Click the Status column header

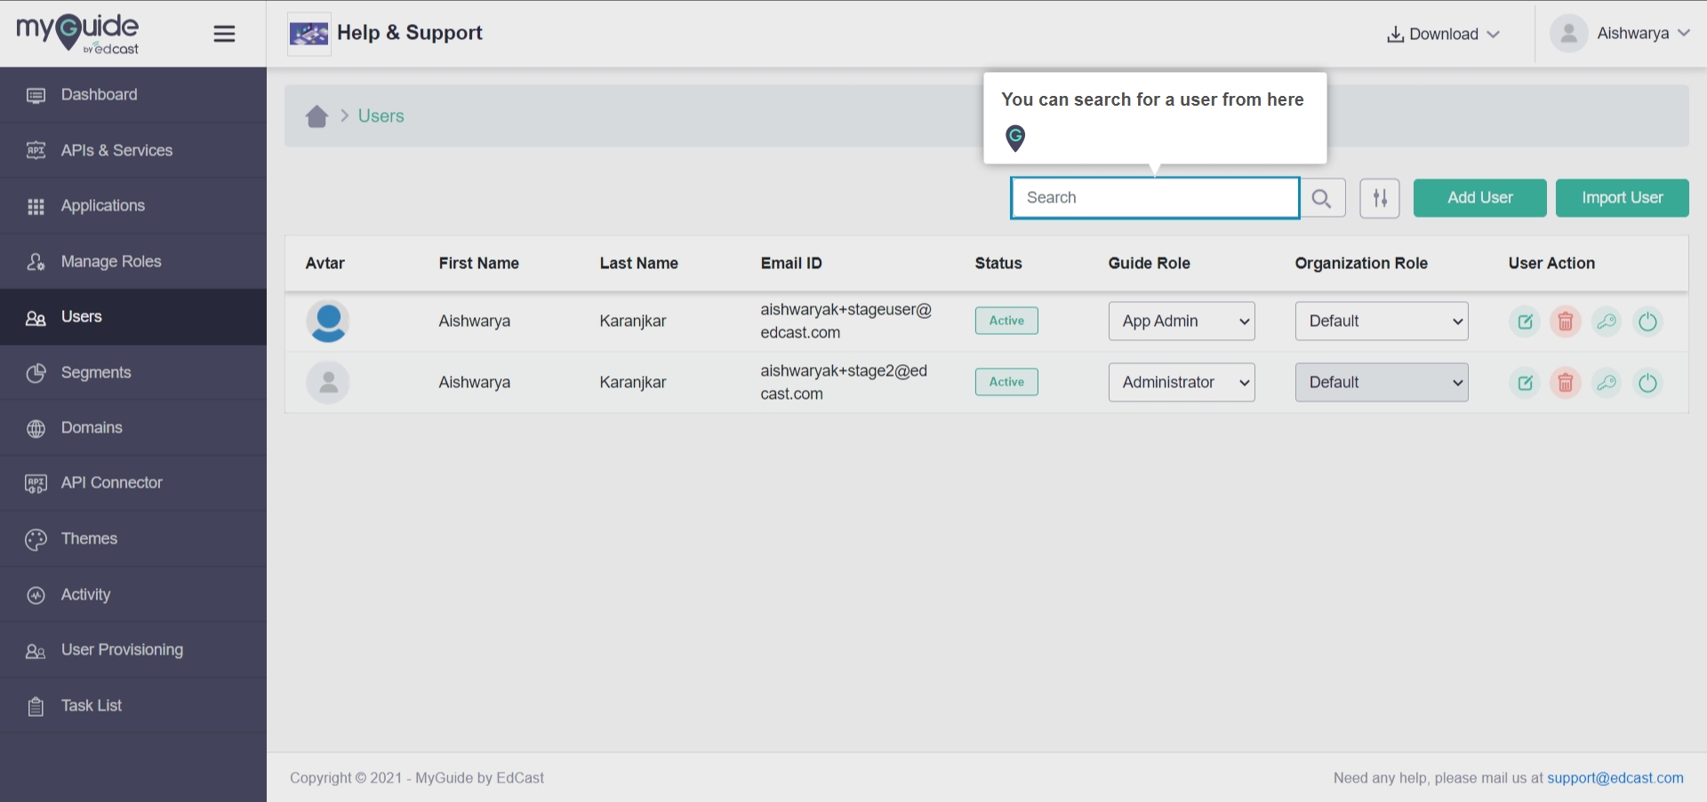pyautogui.click(x=998, y=264)
